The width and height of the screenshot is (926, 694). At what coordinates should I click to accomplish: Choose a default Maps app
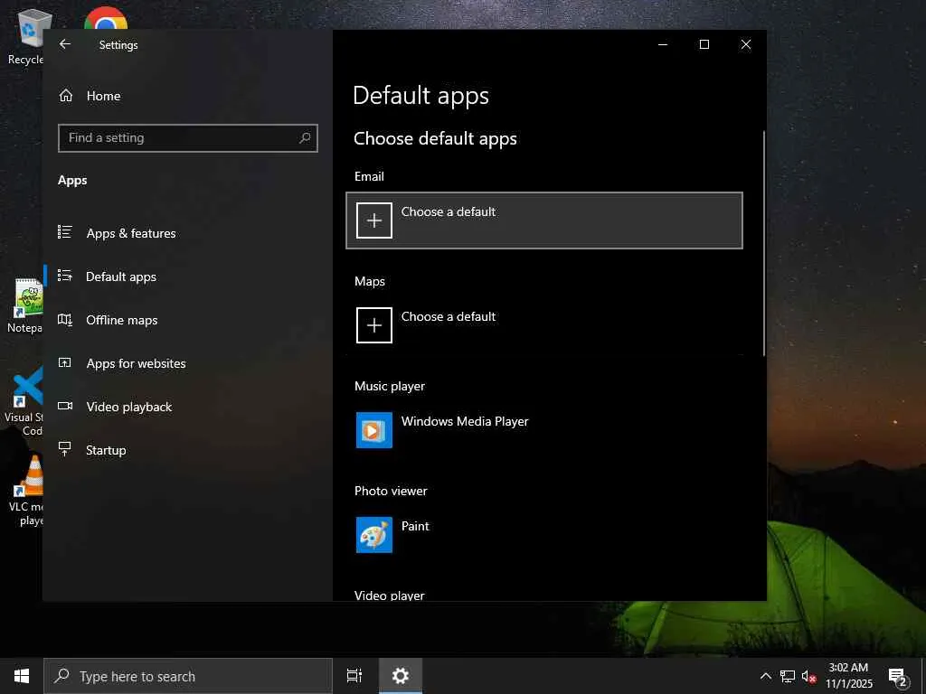(x=543, y=325)
